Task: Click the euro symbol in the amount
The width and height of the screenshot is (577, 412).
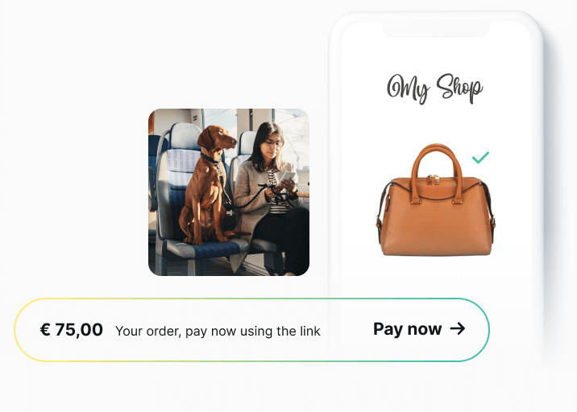Action: click(45, 329)
